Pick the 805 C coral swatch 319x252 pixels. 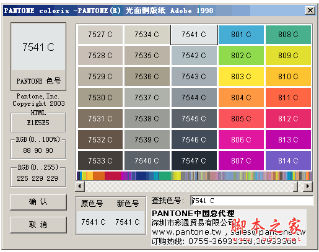click(241, 119)
